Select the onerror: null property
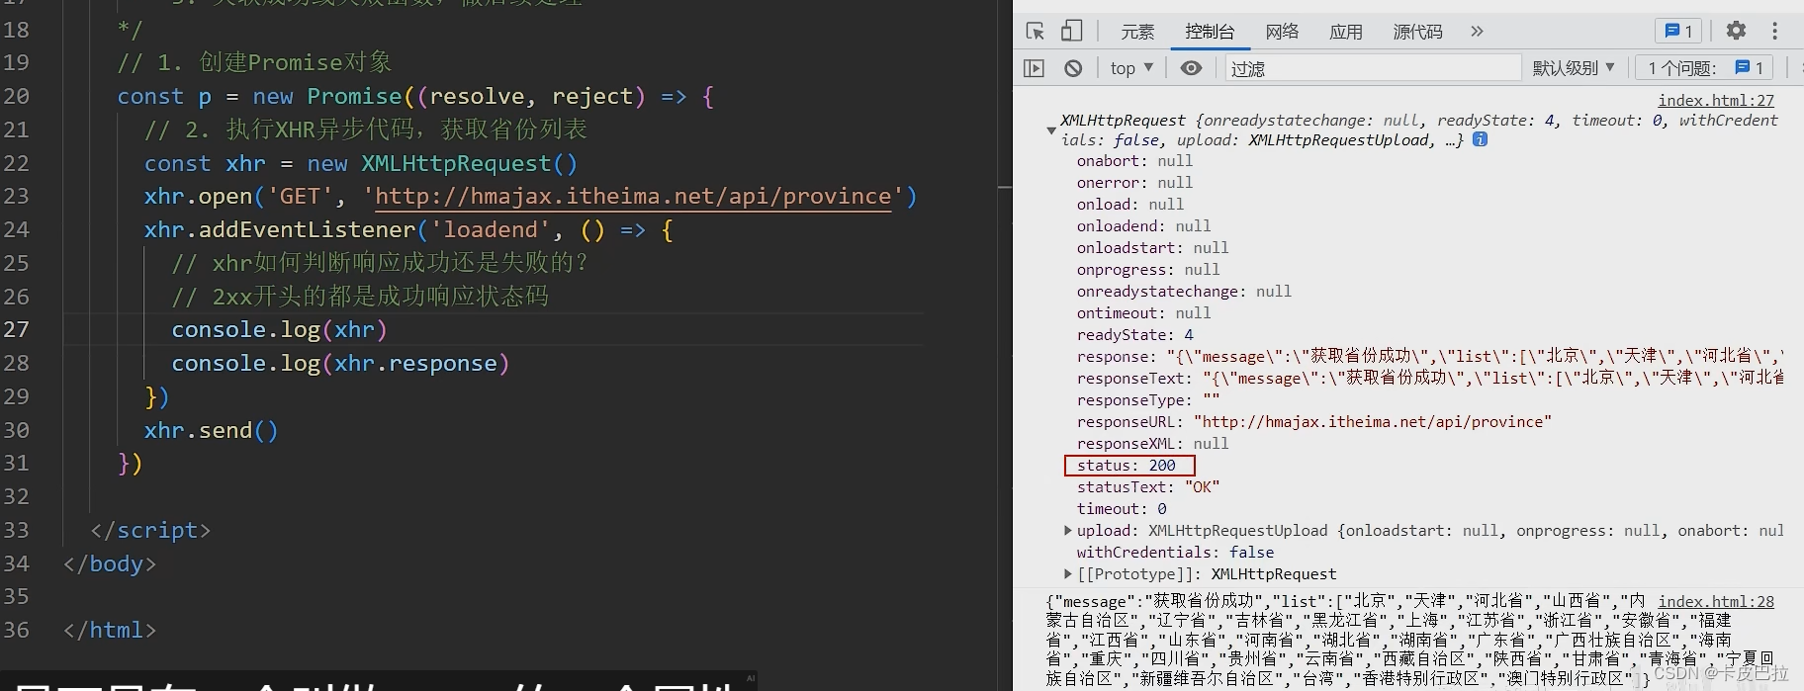Screen dimensions: 1804x691 1134,183
